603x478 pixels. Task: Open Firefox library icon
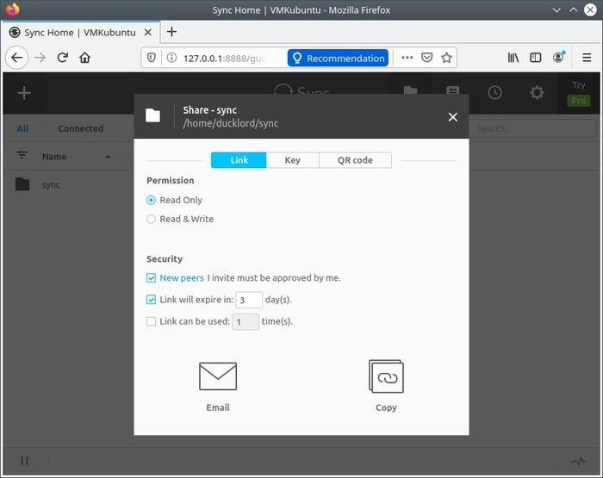click(513, 58)
